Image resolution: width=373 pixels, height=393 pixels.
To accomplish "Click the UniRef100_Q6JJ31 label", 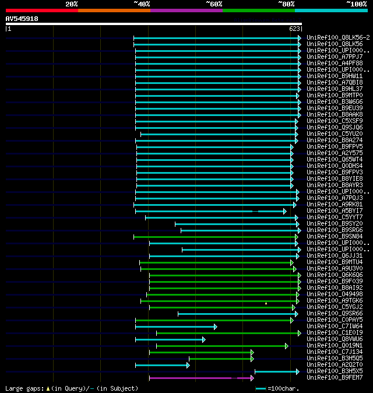I will coord(335,256).
